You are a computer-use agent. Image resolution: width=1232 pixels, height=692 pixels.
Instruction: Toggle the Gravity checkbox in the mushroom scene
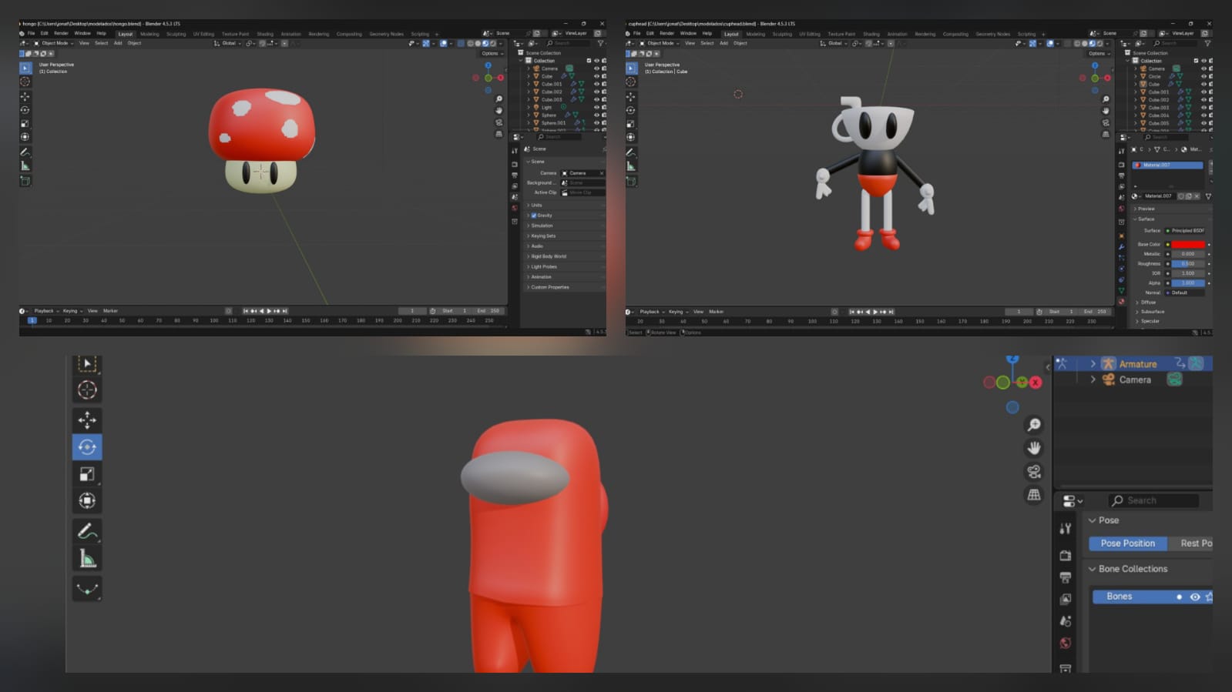[533, 216]
